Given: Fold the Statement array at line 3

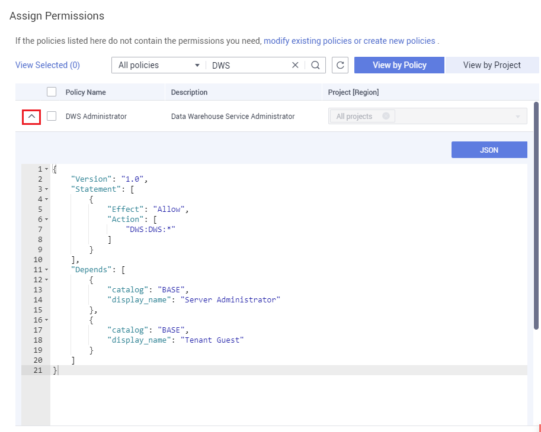Looking at the screenshot, I should pyautogui.click(x=47, y=189).
